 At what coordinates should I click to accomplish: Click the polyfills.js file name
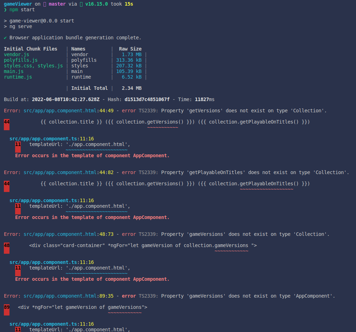coord(21,60)
